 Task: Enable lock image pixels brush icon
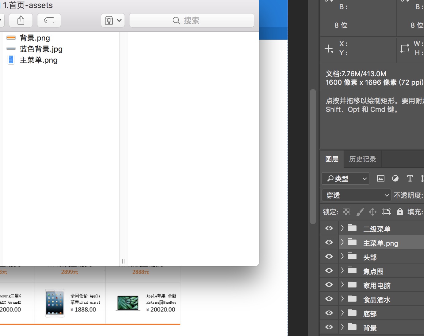click(360, 212)
